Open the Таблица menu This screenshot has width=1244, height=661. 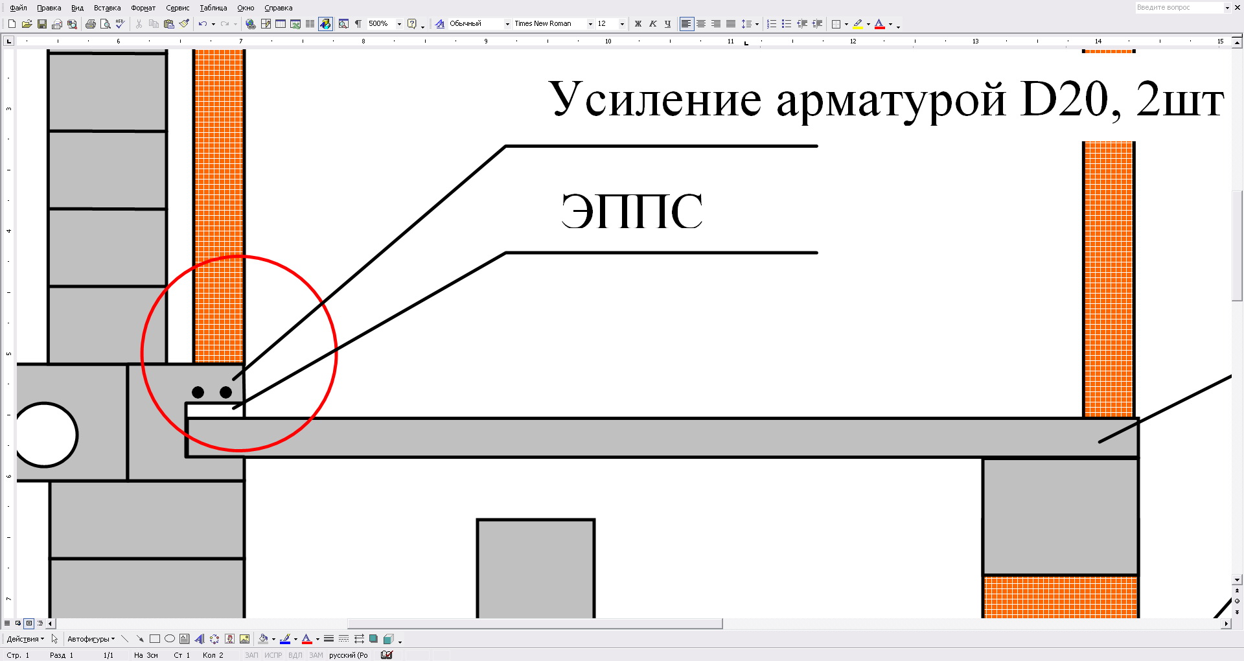coord(213,8)
